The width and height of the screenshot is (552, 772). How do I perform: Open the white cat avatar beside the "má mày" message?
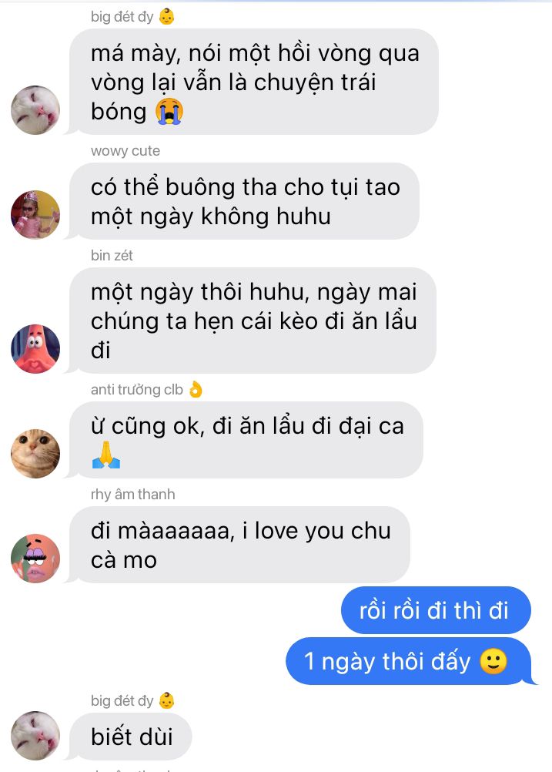(x=35, y=110)
